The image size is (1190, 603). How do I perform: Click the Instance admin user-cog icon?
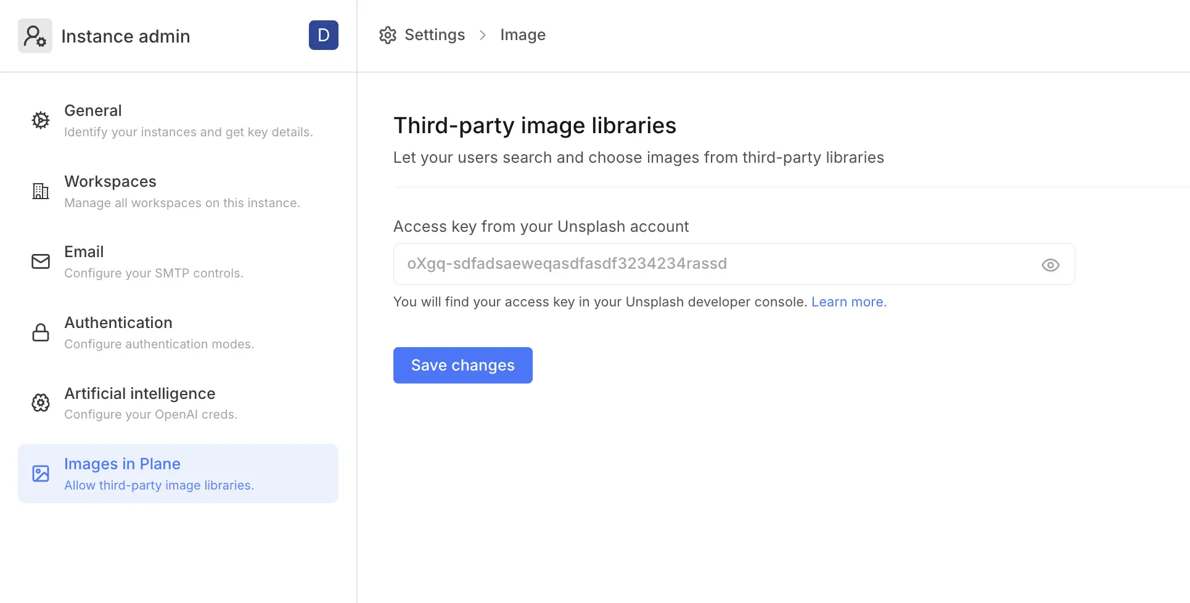click(x=35, y=36)
